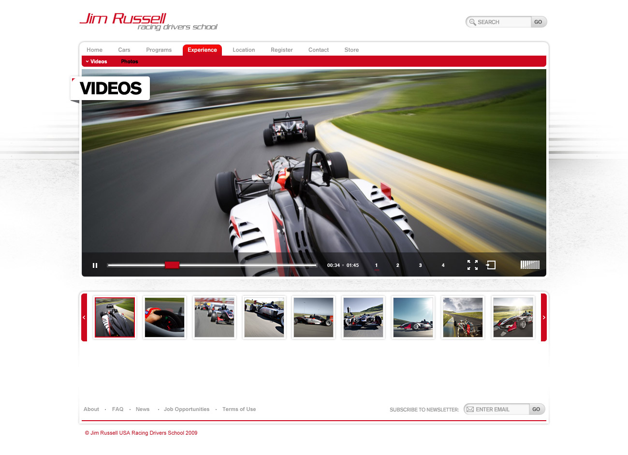Open the About footer link

tap(91, 410)
